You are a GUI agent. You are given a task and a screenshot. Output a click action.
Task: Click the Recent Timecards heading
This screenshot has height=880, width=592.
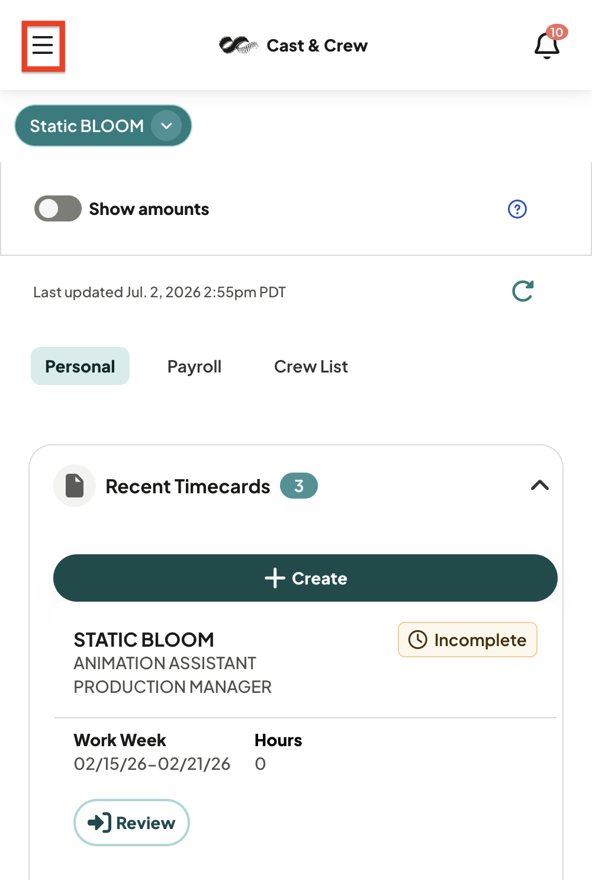(x=188, y=486)
